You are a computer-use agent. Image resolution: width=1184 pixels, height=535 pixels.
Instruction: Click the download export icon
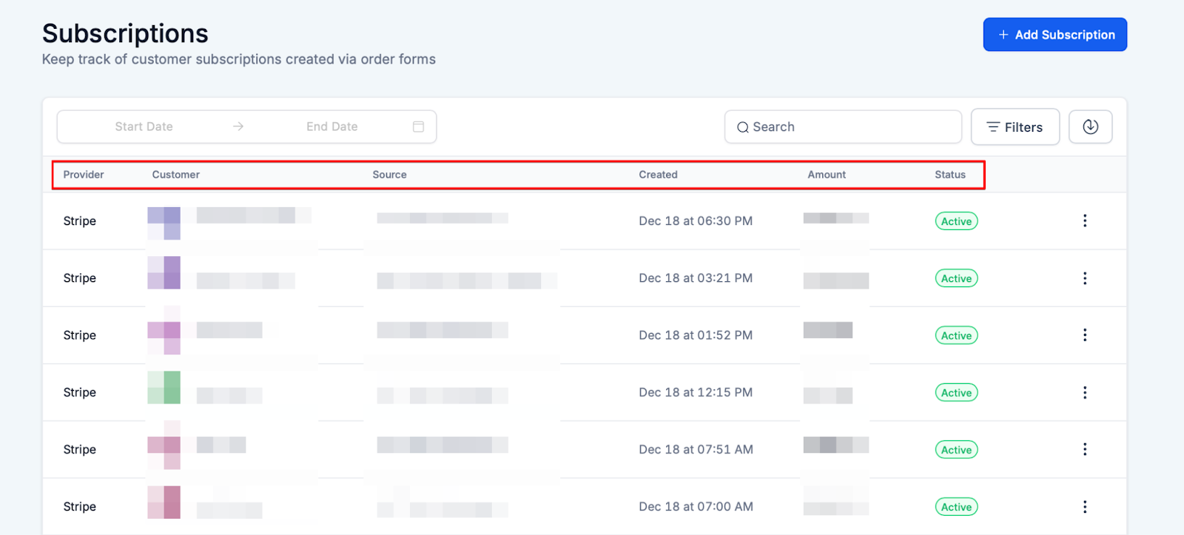click(x=1090, y=127)
